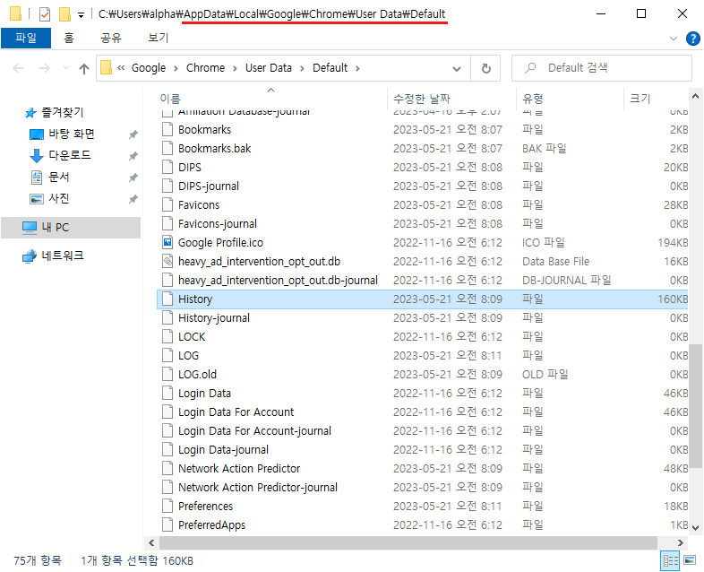Click the Default 검색 search field

click(602, 68)
